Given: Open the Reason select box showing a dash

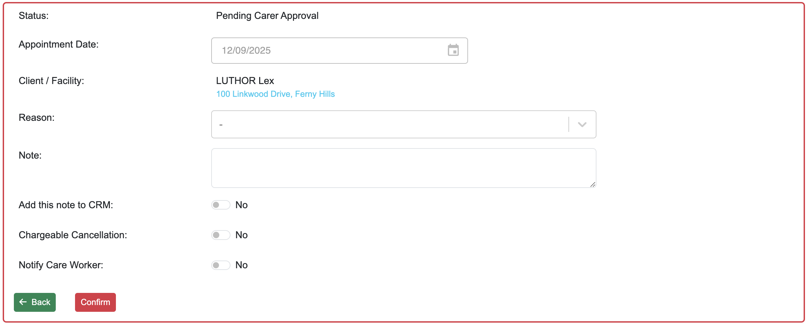Looking at the screenshot, I should (389, 125).
